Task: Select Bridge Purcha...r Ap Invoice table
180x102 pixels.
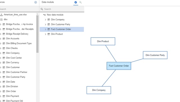Action: click(19, 24)
